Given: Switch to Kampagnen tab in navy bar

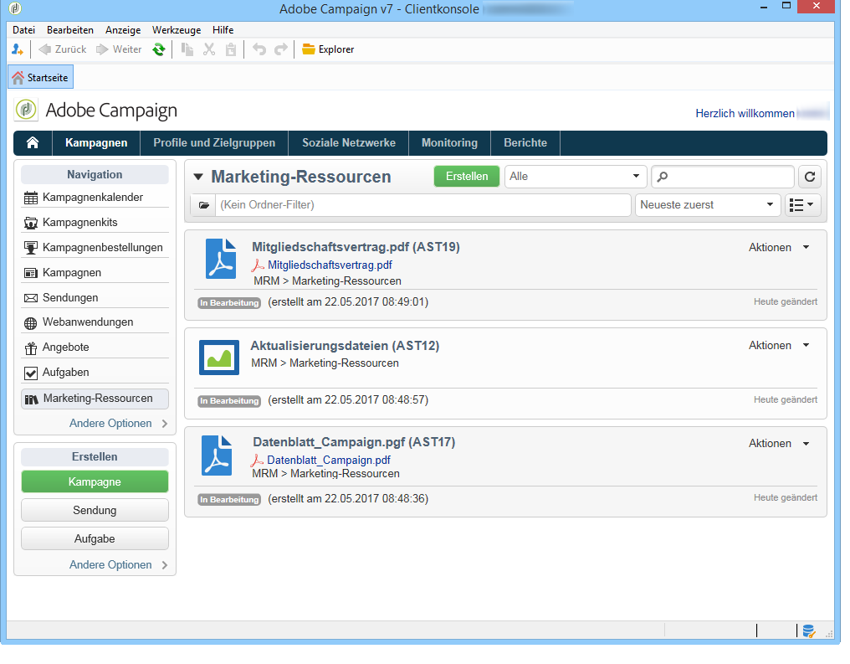Looking at the screenshot, I should pos(96,142).
